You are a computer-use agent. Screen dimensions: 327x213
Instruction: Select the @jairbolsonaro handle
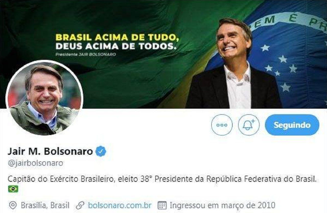pos(36,163)
